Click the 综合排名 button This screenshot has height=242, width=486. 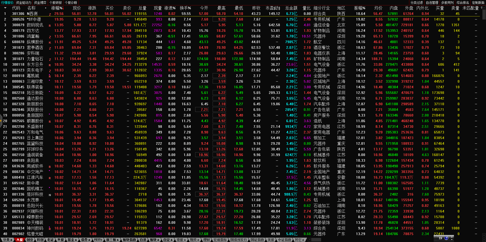(x=463, y=3)
